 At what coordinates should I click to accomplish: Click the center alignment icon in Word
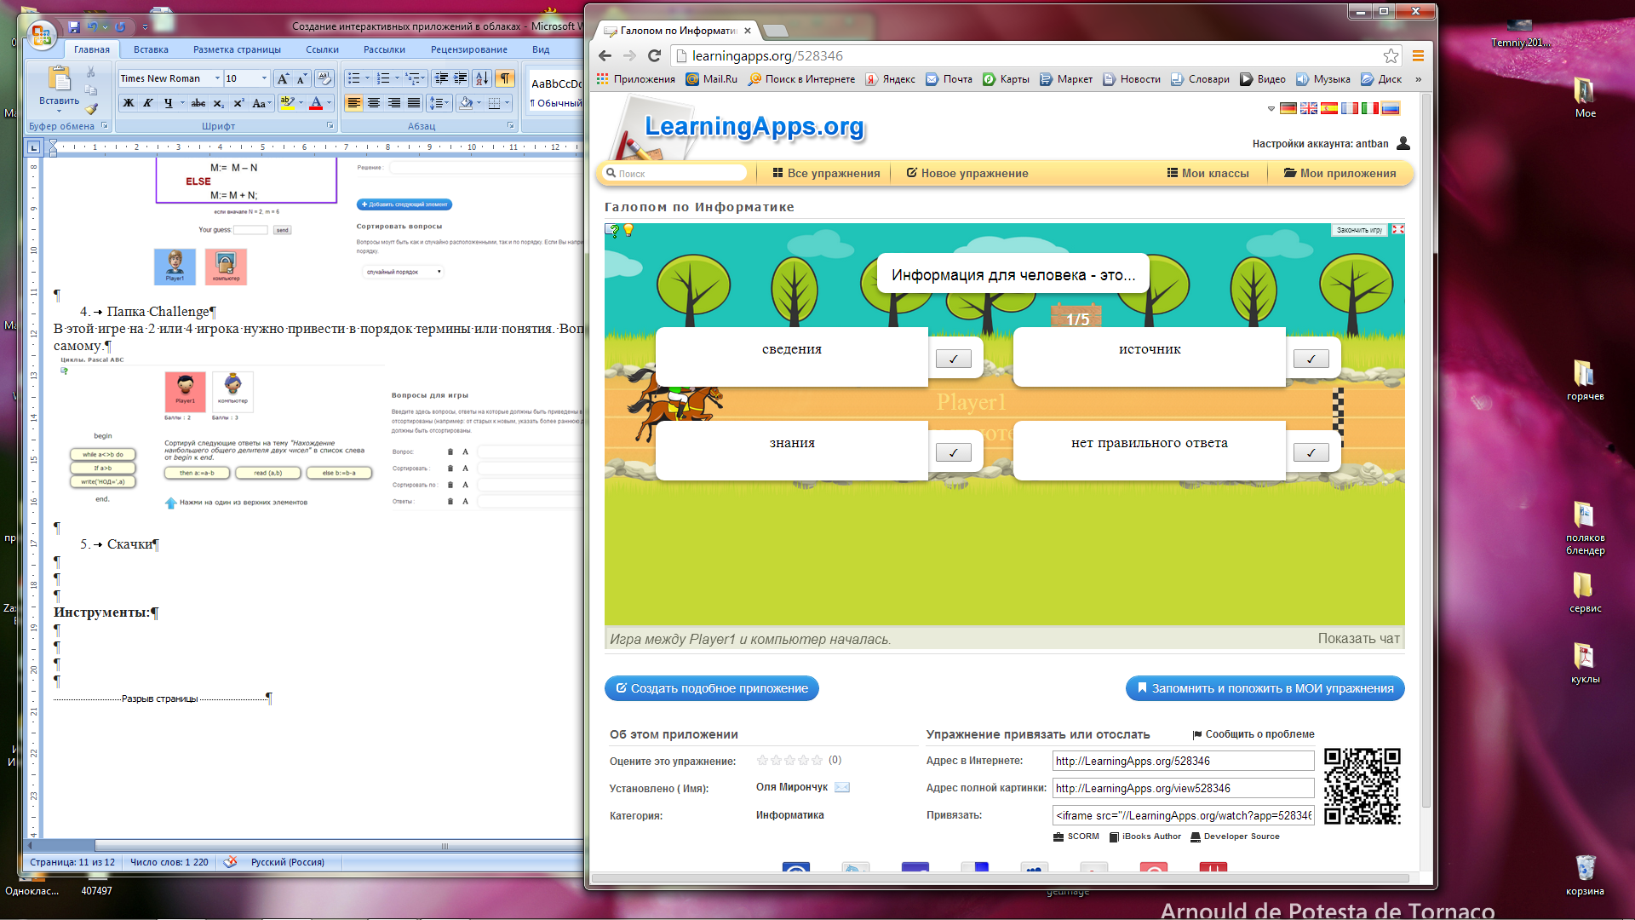coord(374,103)
